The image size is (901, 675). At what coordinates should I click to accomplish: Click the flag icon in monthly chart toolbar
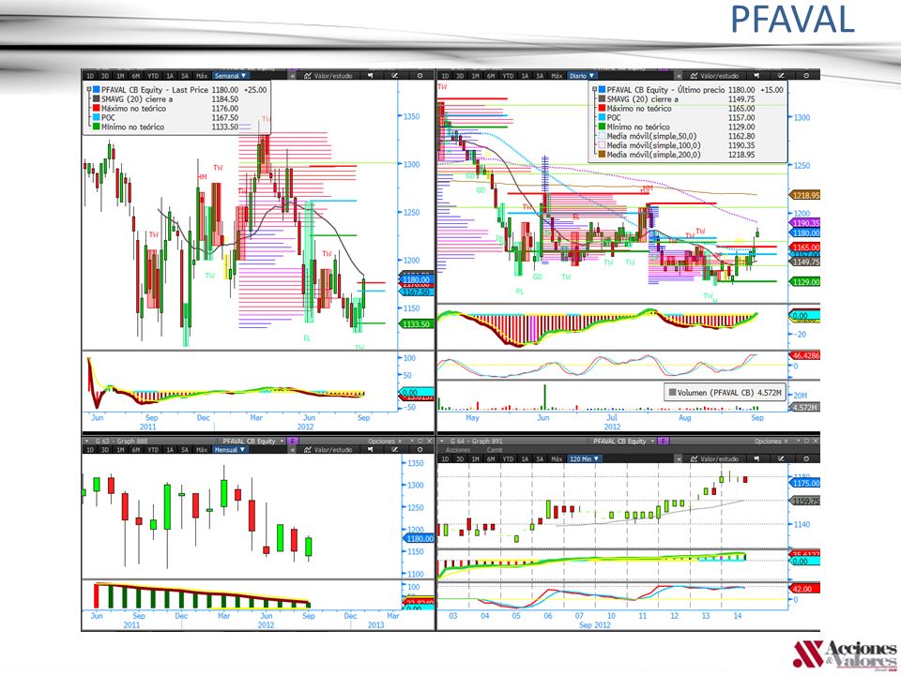pos(370,449)
